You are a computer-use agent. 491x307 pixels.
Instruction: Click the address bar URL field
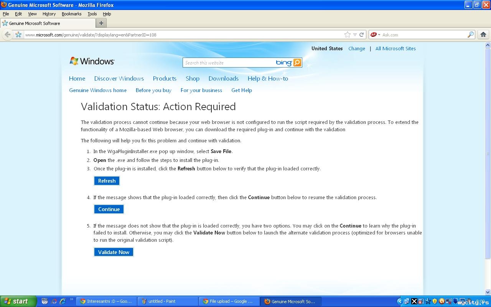pyautogui.click(x=183, y=35)
